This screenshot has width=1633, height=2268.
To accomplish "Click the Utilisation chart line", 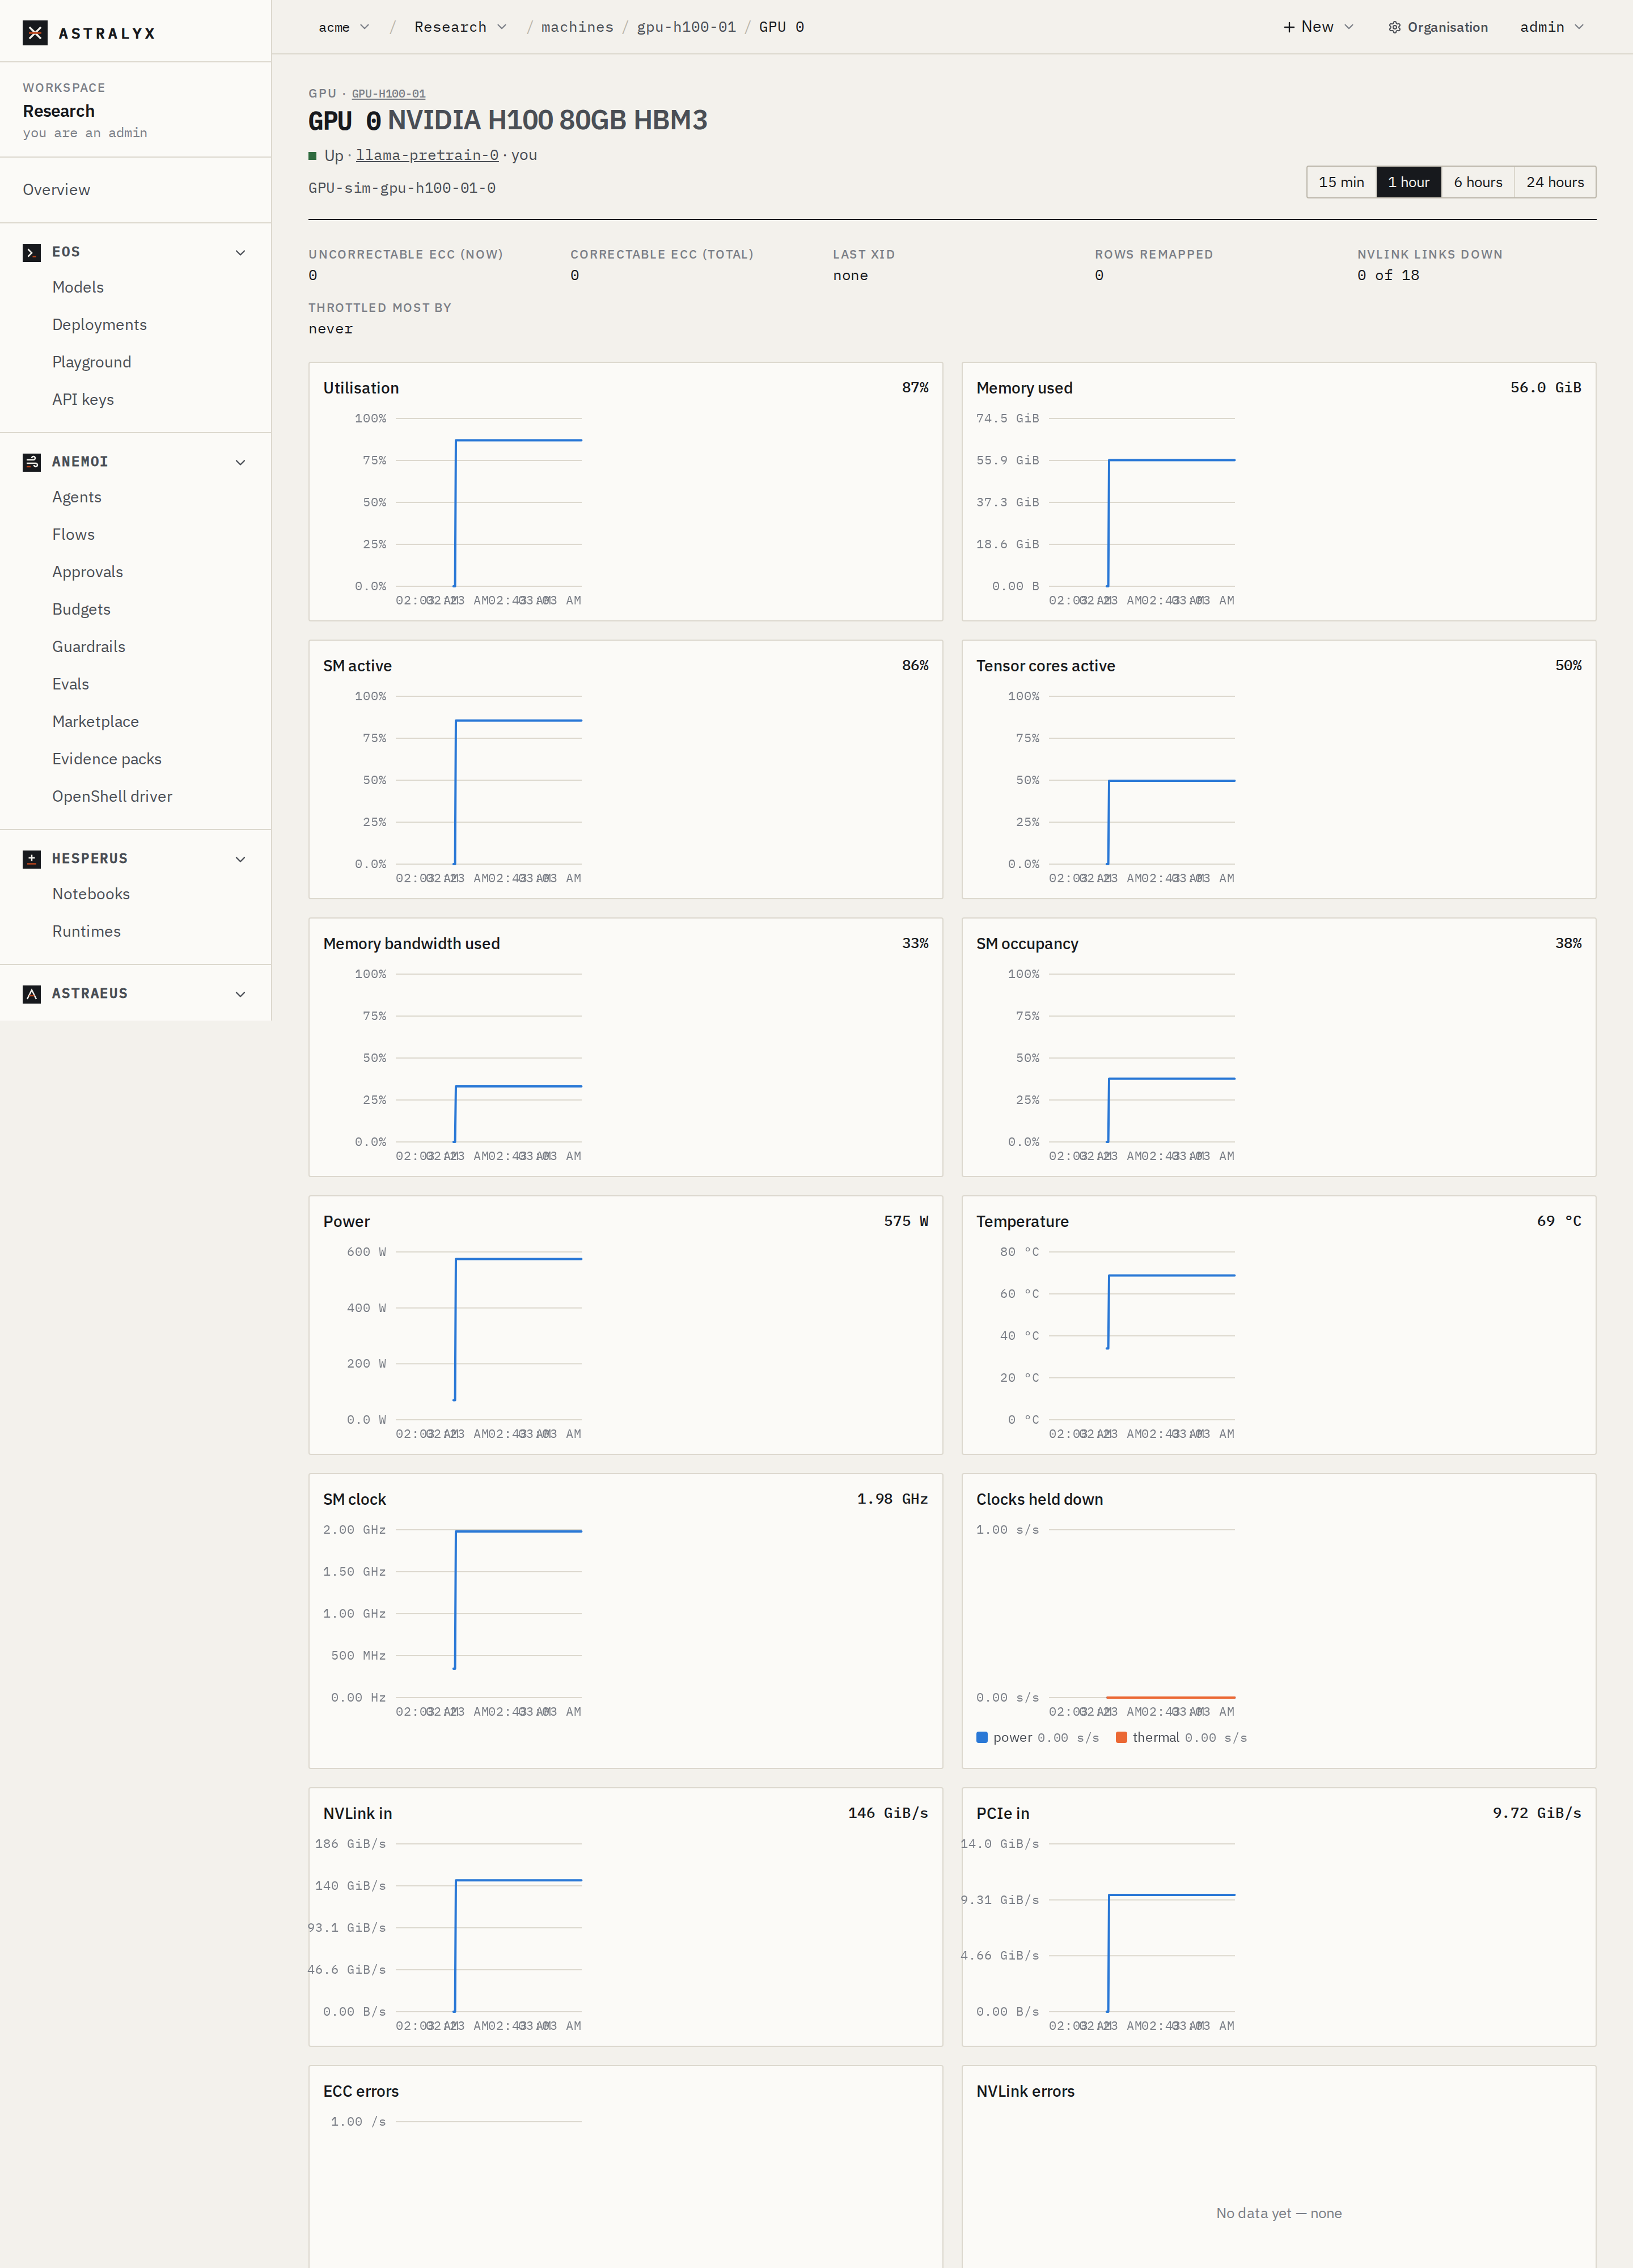I will tap(518, 440).
